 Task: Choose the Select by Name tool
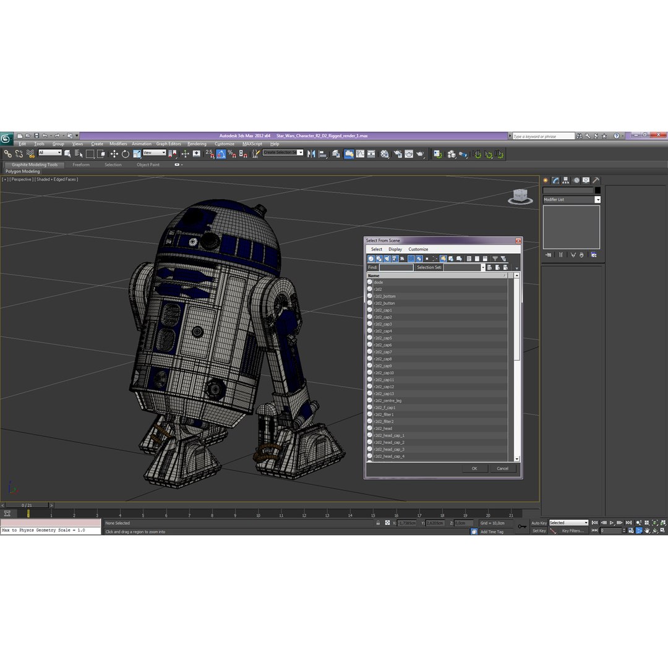[x=79, y=154]
